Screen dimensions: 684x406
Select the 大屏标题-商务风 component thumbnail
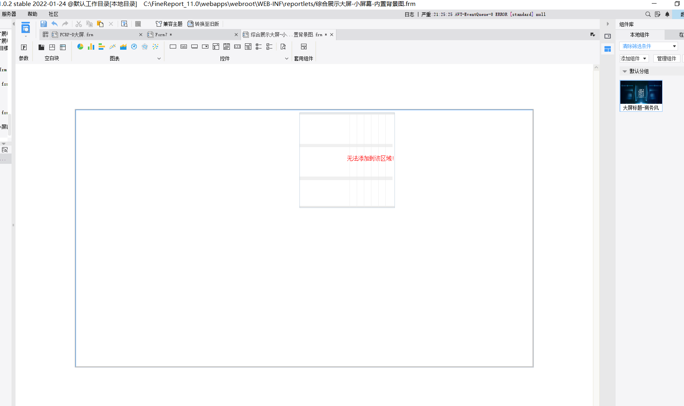pyautogui.click(x=641, y=96)
